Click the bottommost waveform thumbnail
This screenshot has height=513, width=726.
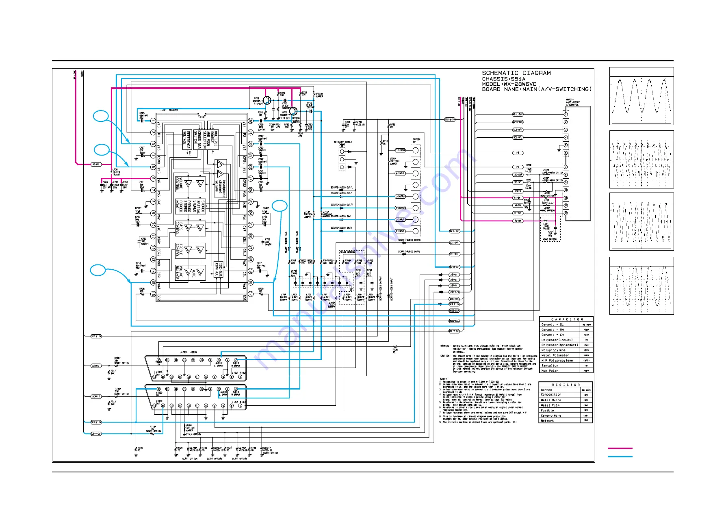click(641, 286)
